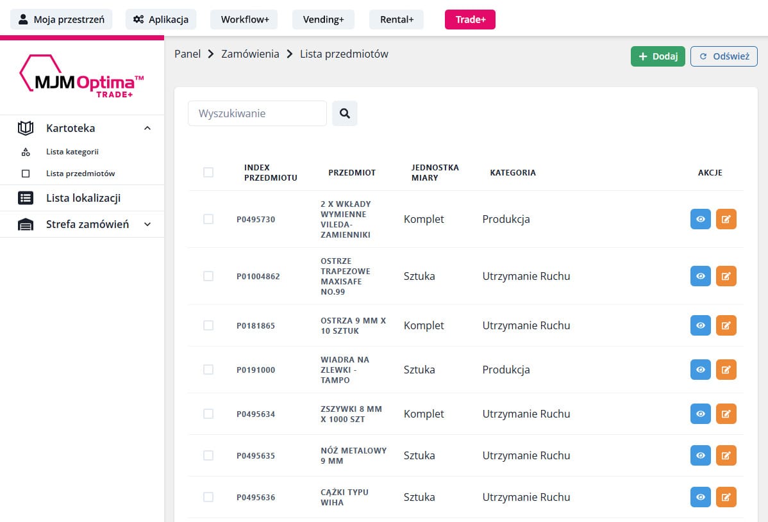This screenshot has width=768, height=522.
Task: Show details for CĄŻKI TYPU WIHA
Action: click(700, 497)
